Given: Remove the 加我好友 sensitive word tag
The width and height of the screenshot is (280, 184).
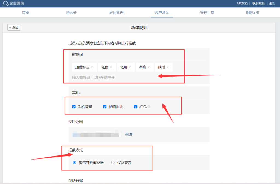Looking at the screenshot, I should pyautogui.click(x=92, y=67).
